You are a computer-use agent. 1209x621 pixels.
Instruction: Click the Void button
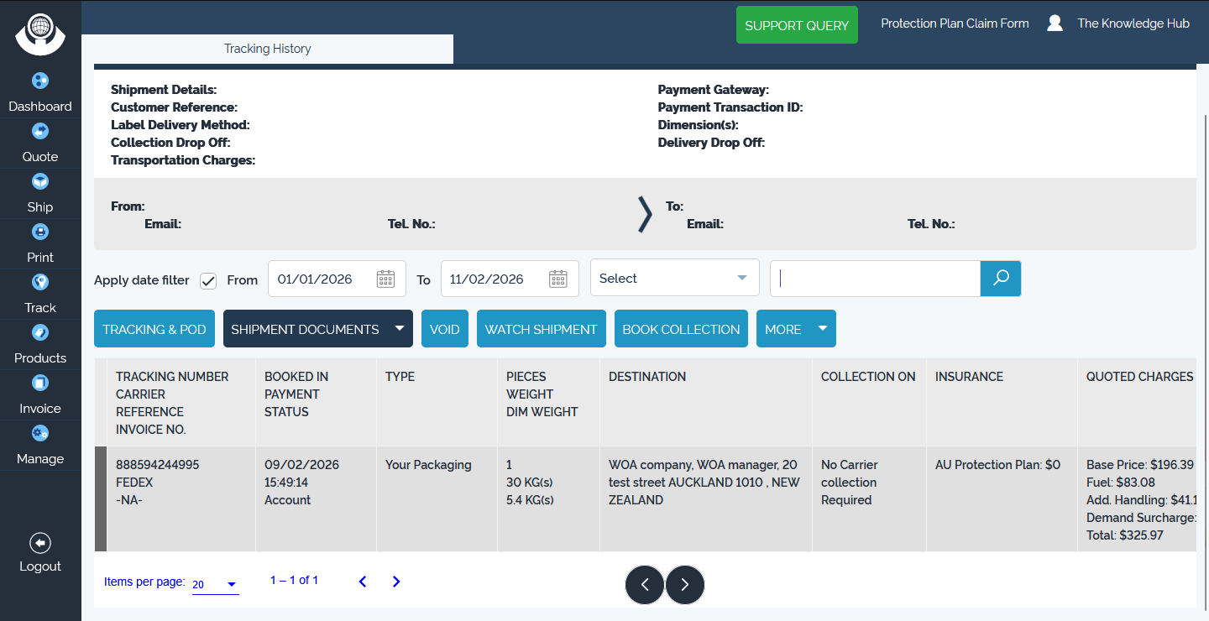pos(444,329)
